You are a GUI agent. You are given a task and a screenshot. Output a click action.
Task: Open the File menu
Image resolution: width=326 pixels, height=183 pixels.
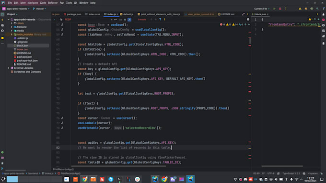pyautogui.click(x=10, y=3)
